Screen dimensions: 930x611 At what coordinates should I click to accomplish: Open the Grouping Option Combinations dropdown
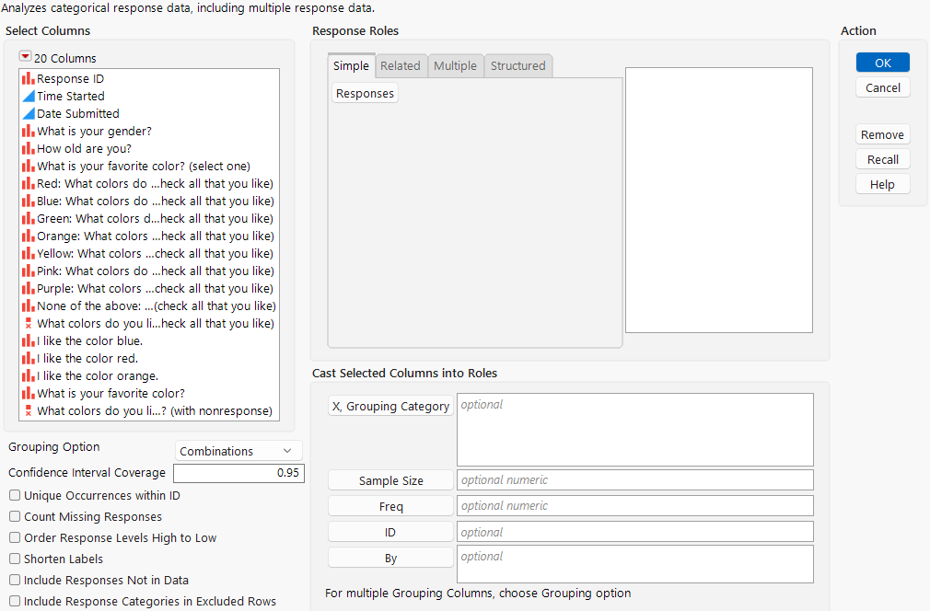coord(238,450)
